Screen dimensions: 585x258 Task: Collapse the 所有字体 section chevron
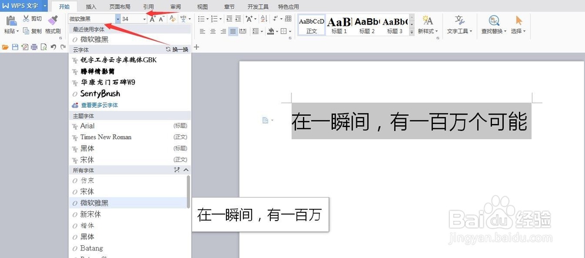point(186,170)
